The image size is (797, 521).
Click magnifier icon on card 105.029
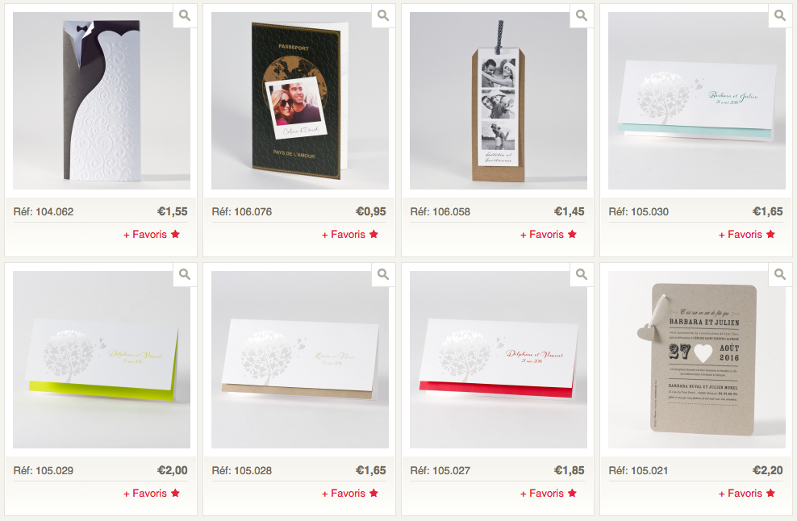(185, 275)
